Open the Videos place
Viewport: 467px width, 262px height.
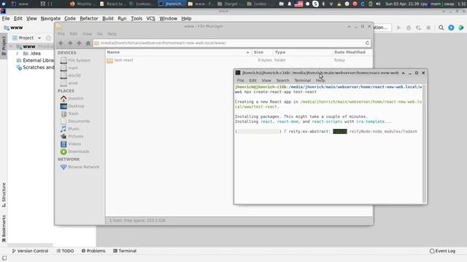pyautogui.click(x=71, y=144)
